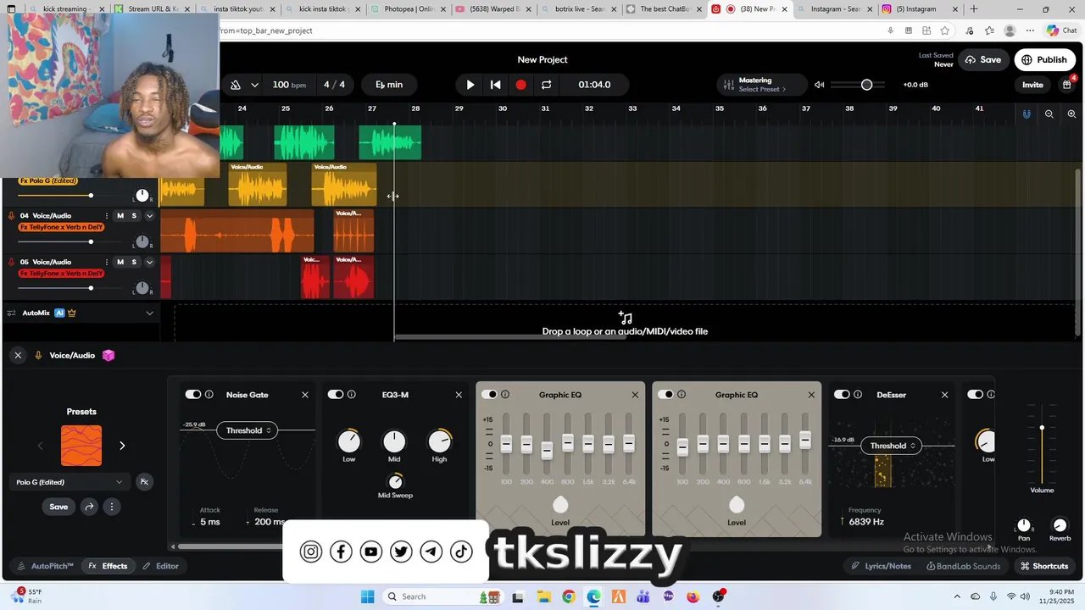The height and width of the screenshot is (610, 1085).
Task: Expand the AutoMix section
Action: (x=149, y=313)
